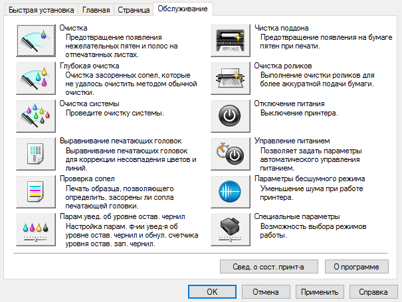Image resolution: width=402 pixels, height=302 pixels.
Task: Confirm with the OK button
Action: (212, 292)
